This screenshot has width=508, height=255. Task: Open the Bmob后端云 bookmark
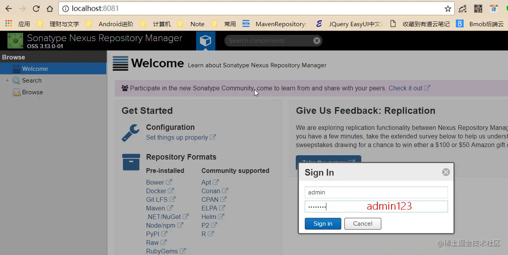[x=480, y=24]
